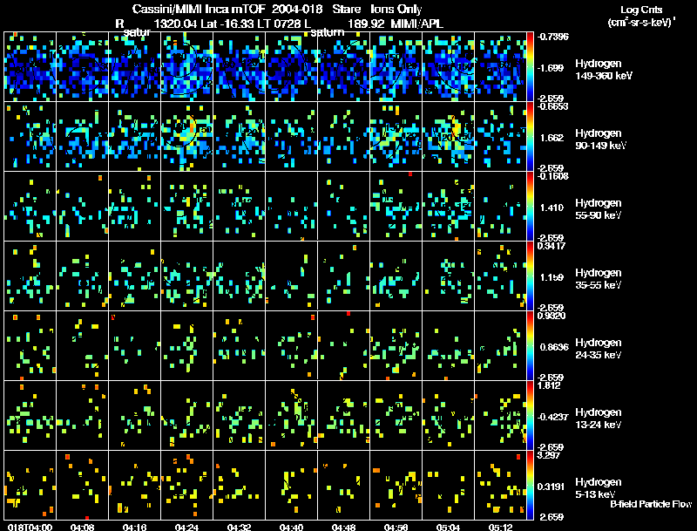Select the 04:24 panel in 90-149 keV row

pyautogui.click(x=187, y=137)
